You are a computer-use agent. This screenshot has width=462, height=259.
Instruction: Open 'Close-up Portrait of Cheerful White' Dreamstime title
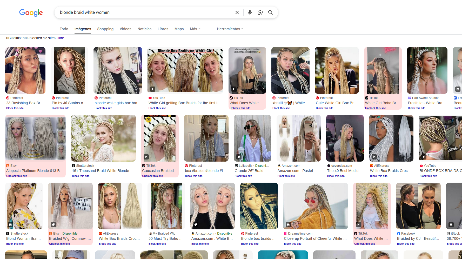315,238
